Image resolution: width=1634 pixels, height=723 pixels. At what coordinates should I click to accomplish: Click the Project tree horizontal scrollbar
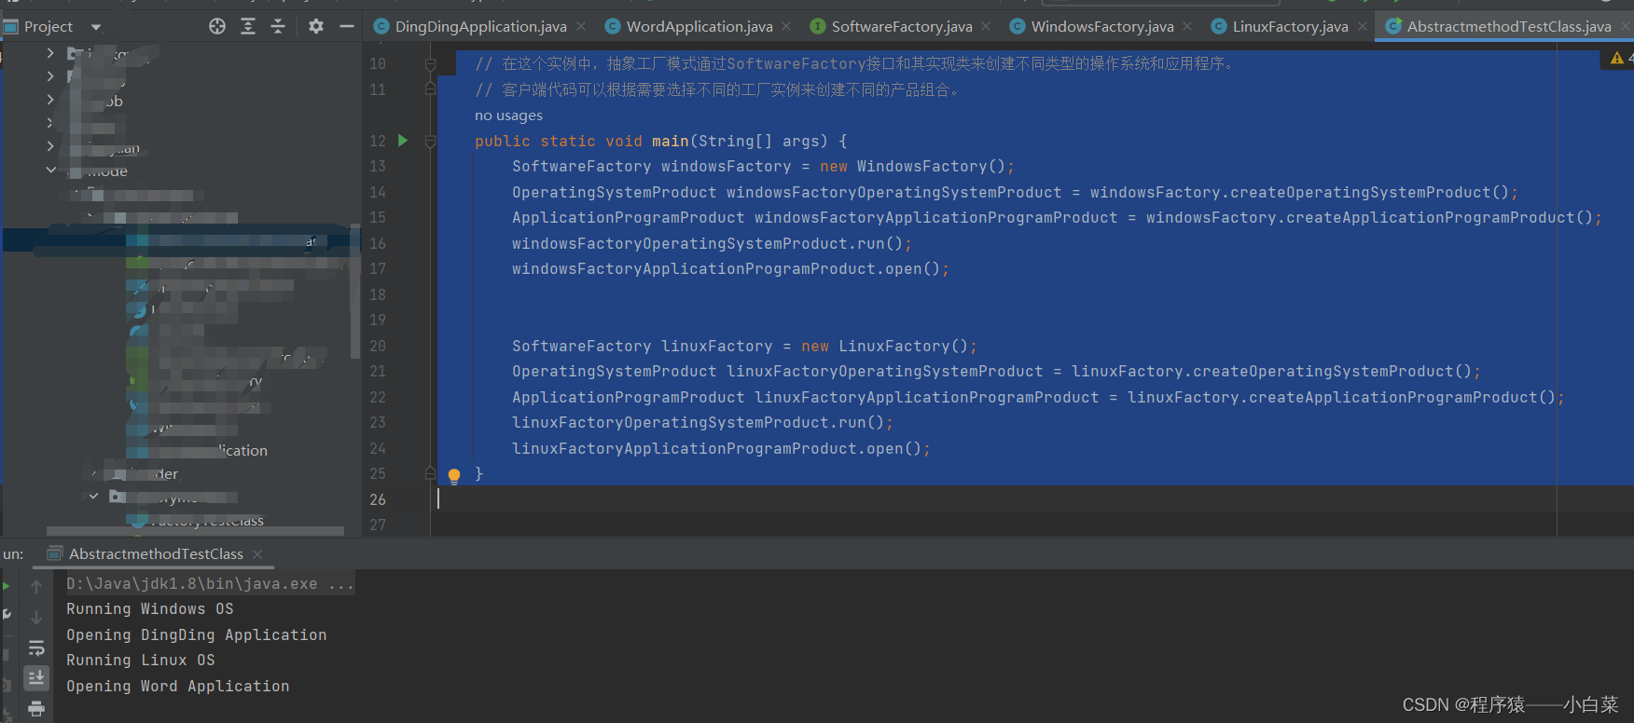coord(195,531)
